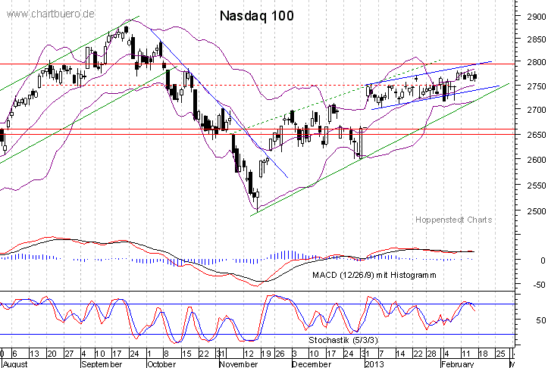Click the Nasdaq 100 chart title
548x368 pixels.
(256, 16)
